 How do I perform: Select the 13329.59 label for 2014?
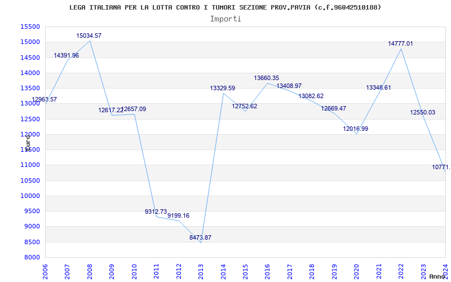(222, 88)
